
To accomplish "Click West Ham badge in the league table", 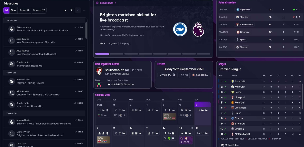I will pyautogui.click(x=233, y=108).
